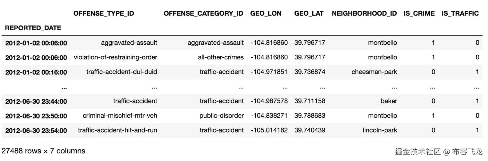The width and height of the screenshot is (488, 161).
Task: Click the criminal-mischief-mtr-veh cell
Action: coord(120,116)
